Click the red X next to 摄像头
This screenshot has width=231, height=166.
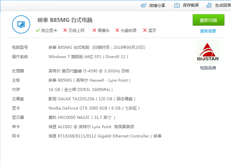click(x=94, y=30)
